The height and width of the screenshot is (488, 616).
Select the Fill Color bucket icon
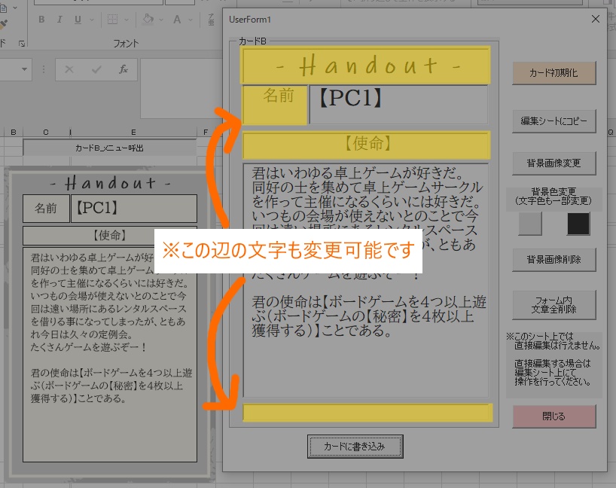[148, 20]
